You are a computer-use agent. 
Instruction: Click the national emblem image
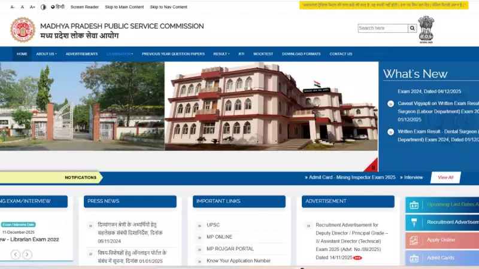[x=426, y=29]
